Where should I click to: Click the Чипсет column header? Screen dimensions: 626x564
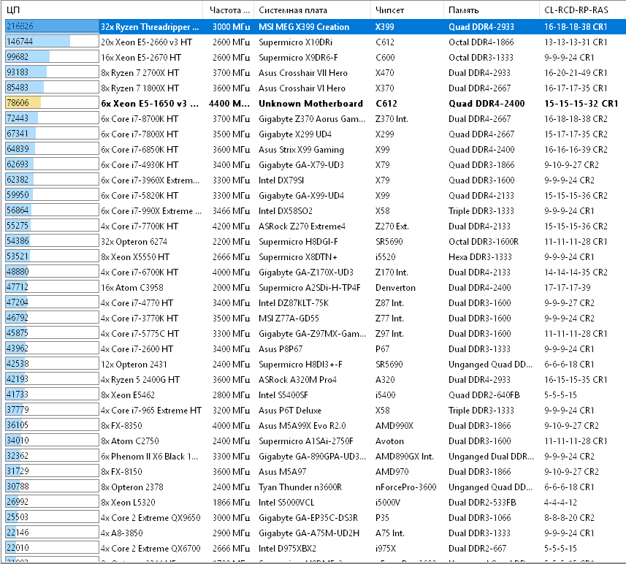407,10
